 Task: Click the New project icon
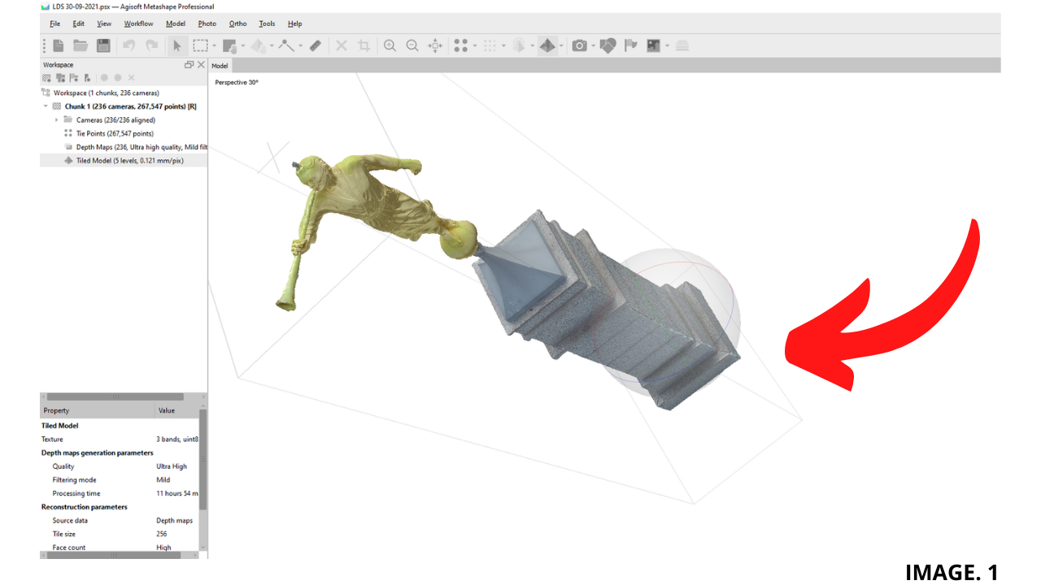(x=59, y=45)
